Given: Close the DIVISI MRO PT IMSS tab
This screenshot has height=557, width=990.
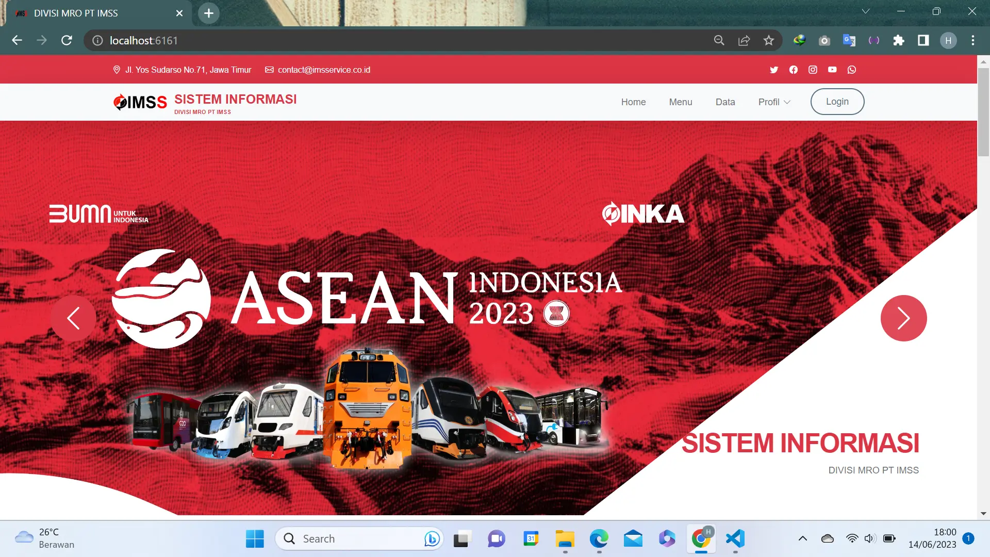Looking at the screenshot, I should point(179,13).
